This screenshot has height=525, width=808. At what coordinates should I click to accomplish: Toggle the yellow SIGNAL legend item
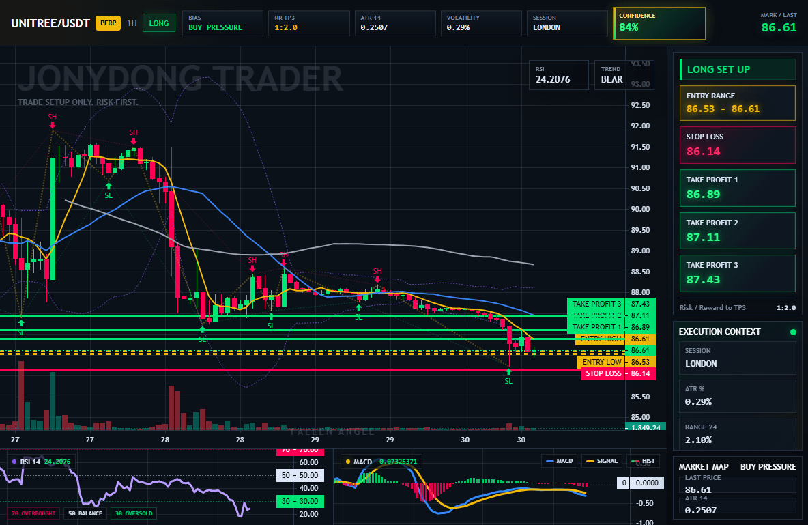pos(602,461)
